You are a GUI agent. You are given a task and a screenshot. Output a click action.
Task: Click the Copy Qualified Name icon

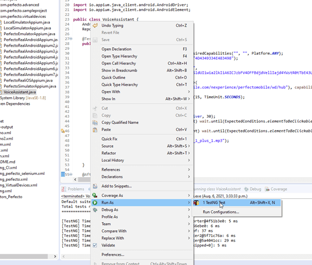point(95,123)
